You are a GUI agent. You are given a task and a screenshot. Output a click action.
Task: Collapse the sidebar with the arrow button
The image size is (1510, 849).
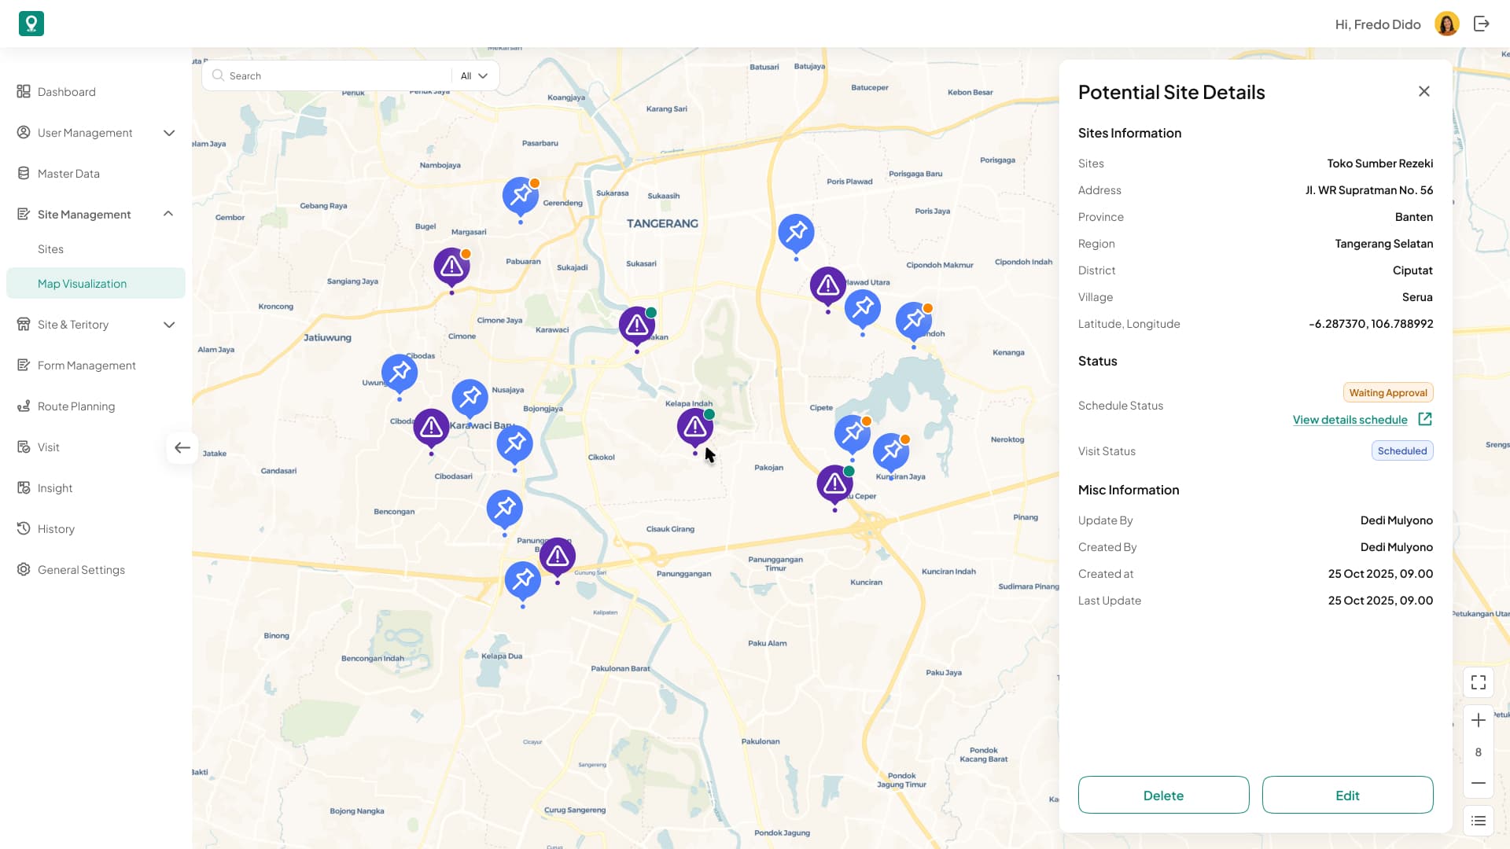point(182,447)
